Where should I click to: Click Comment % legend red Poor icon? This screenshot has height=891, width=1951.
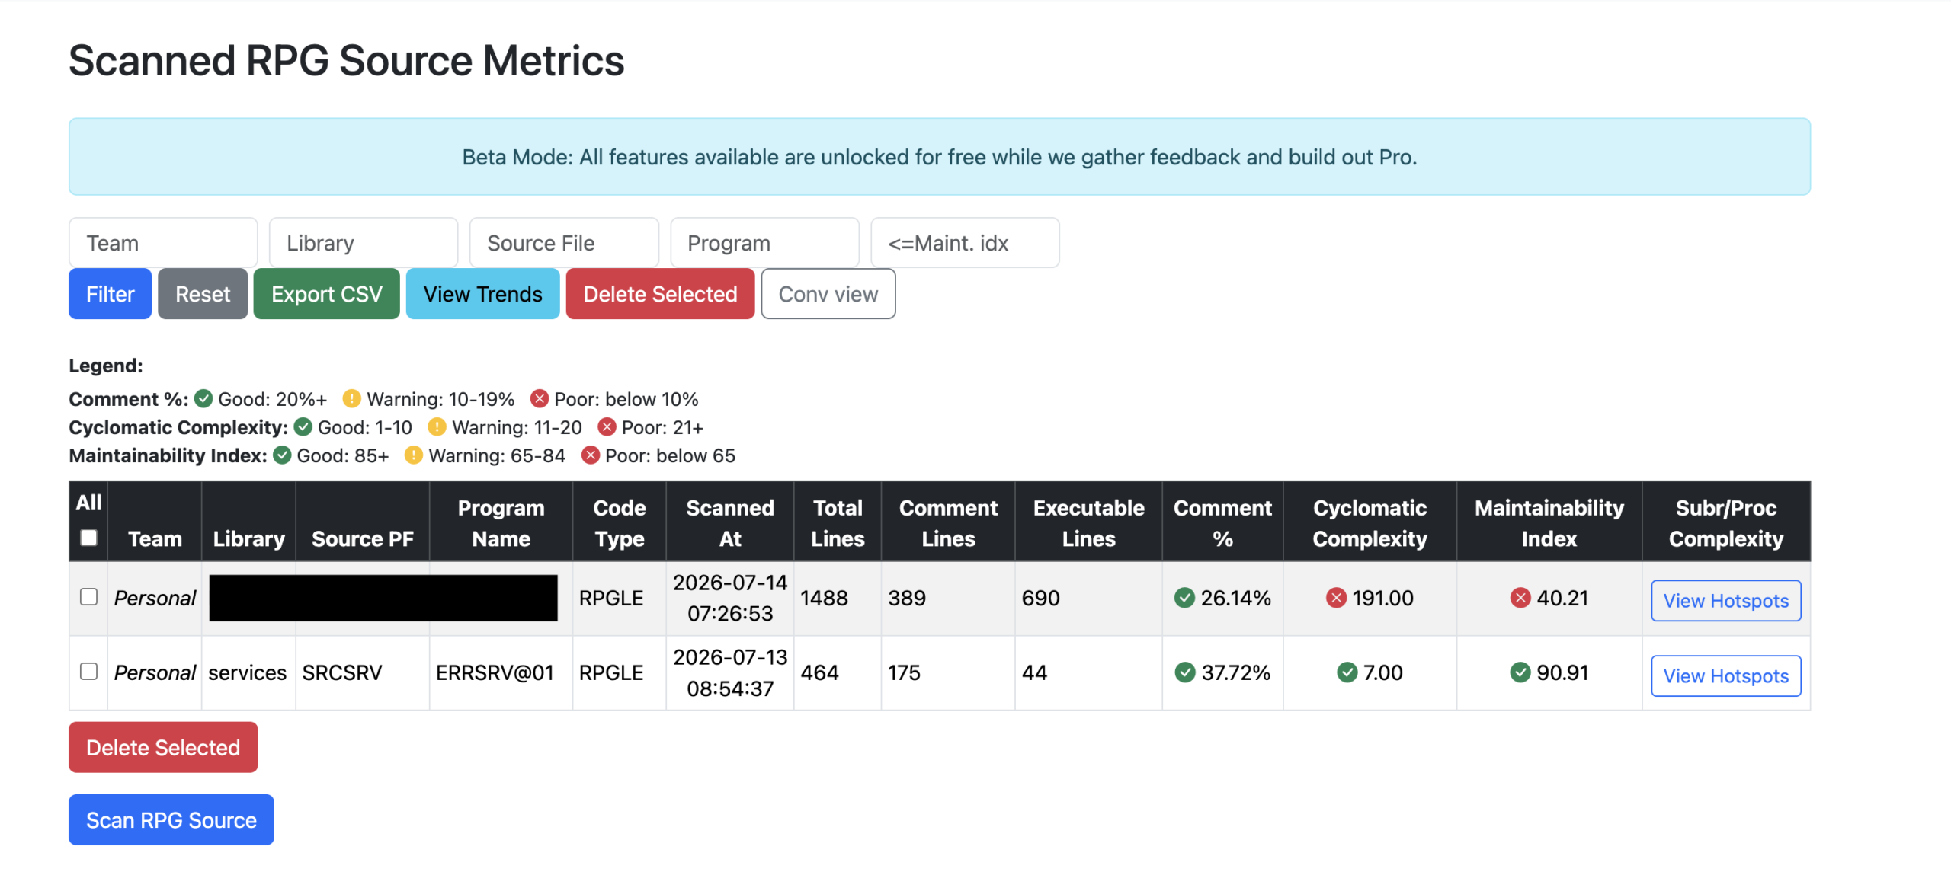coord(540,398)
